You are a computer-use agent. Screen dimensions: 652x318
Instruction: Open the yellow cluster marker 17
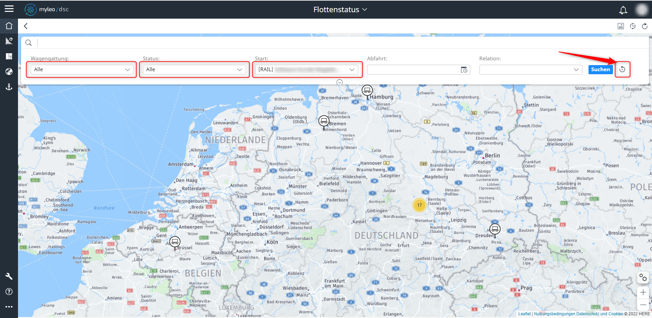point(420,205)
